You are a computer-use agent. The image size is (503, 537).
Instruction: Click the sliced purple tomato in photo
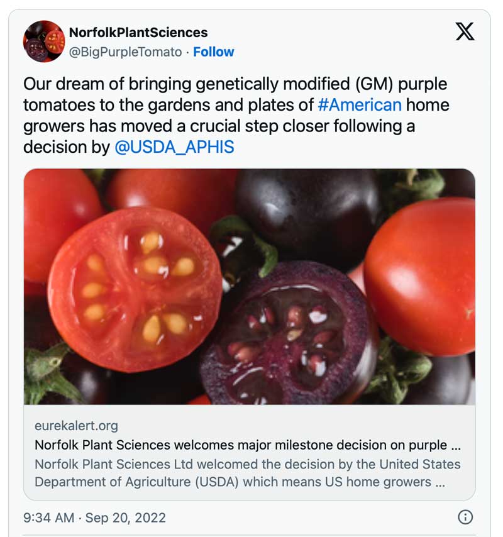click(286, 333)
